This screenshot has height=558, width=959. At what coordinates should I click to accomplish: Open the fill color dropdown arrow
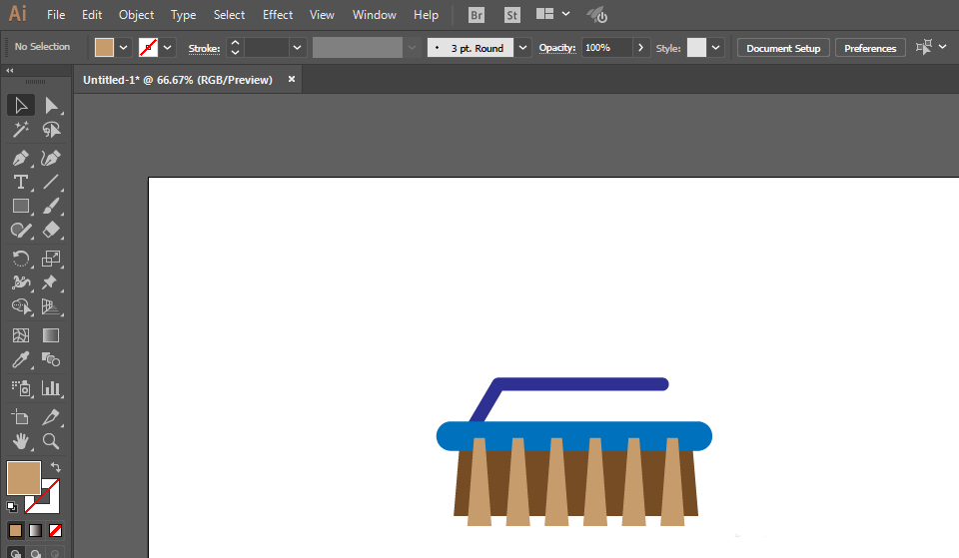click(125, 47)
